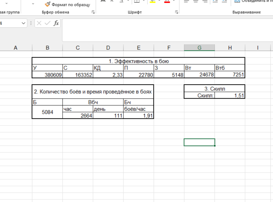
Task: Select the Скилл value cell 1,51
Action: 230,96
